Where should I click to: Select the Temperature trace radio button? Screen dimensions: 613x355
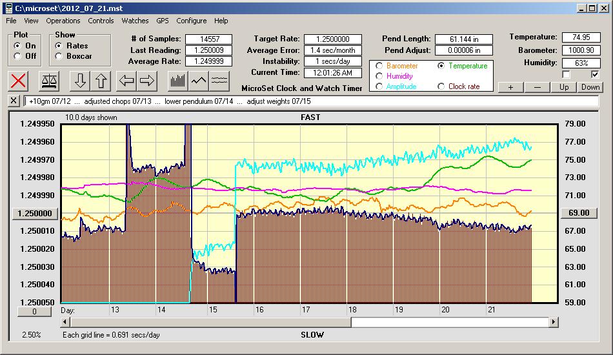441,66
